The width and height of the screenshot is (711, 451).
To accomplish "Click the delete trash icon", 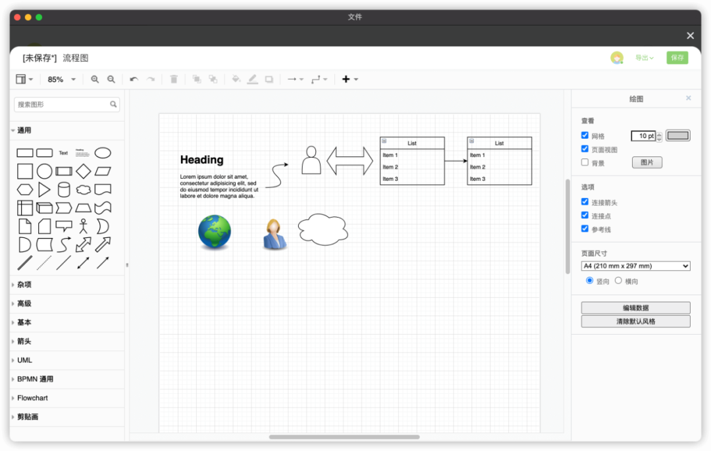I will pos(174,80).
